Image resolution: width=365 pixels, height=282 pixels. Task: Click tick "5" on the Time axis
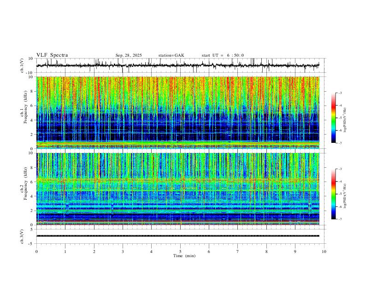pyautogui.click(x=180, y=252)
